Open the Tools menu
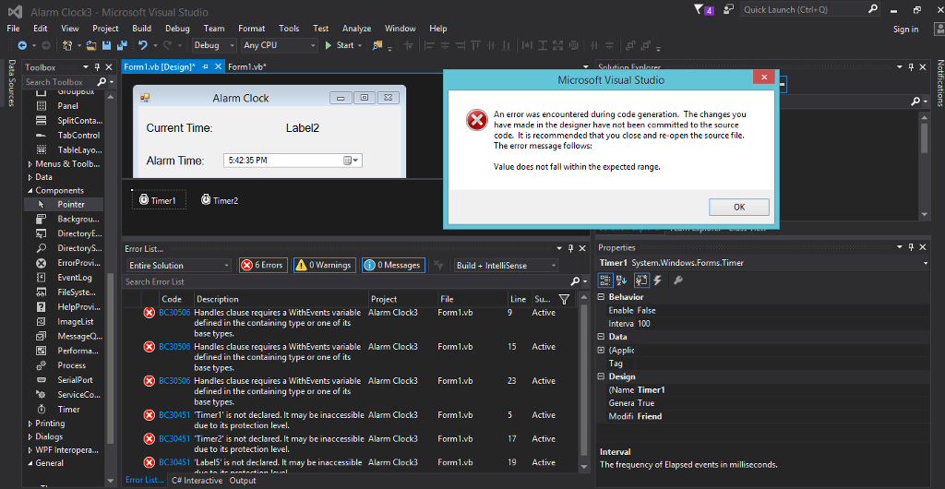 pyautogui.click(x=289, y=29)
